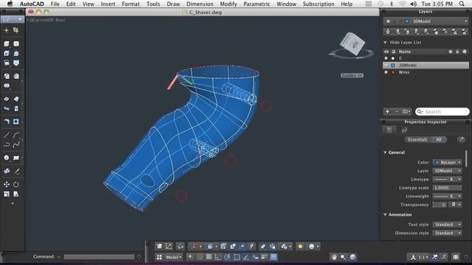The image size is (472, 265).
Task: Click the Wires layer red color swatch
Action: tap(393, 72)
